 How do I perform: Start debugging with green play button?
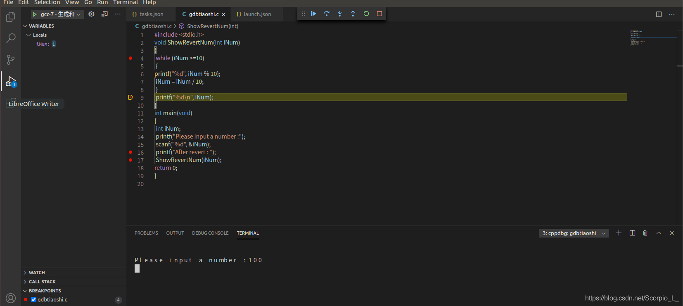[35, 14]
